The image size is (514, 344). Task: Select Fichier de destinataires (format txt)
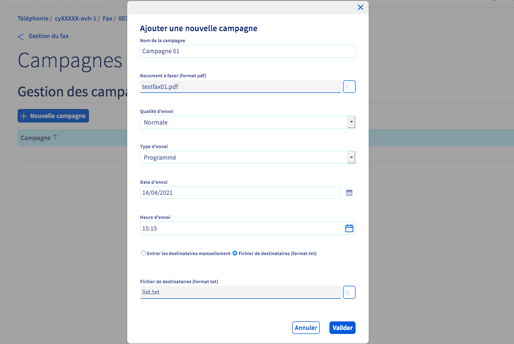(x=234, y=253)
